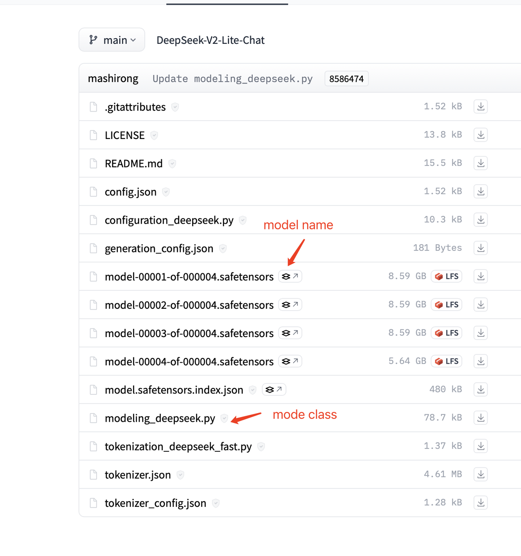
Task: Expand the chevron next to configuration_deepseek.py
Action: [242, 220]
